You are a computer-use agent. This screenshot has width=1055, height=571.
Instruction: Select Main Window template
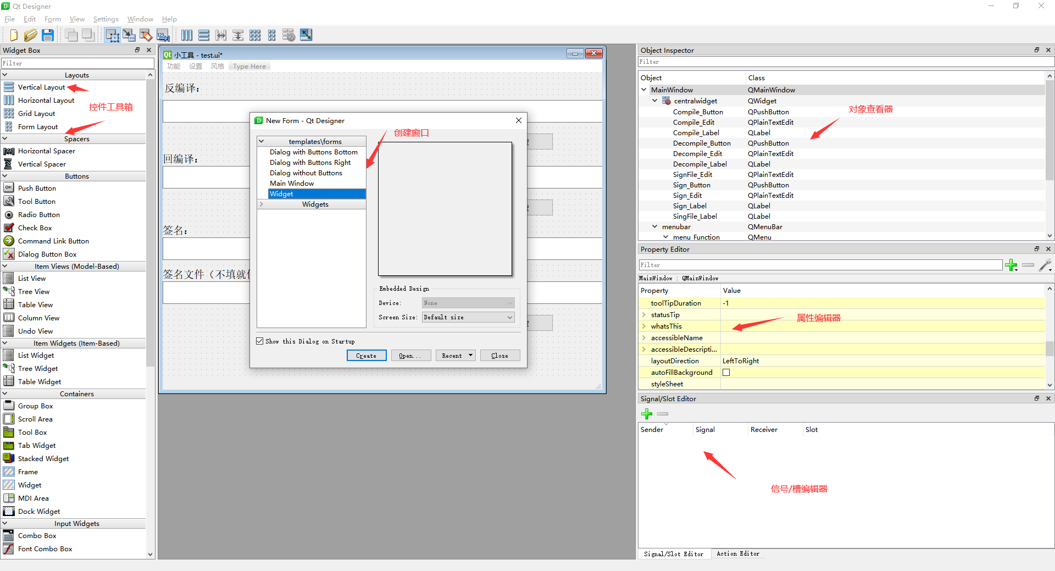292,184
